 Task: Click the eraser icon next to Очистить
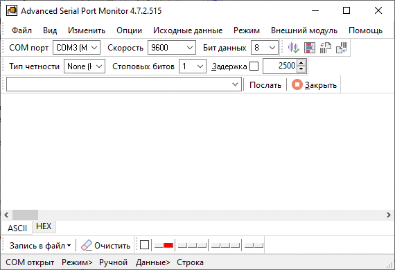[x=87, y=245]
